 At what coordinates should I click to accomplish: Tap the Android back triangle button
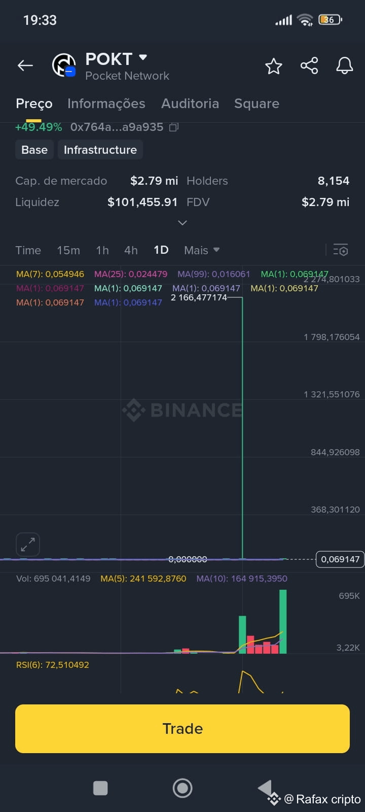click(x=265, y=788)
